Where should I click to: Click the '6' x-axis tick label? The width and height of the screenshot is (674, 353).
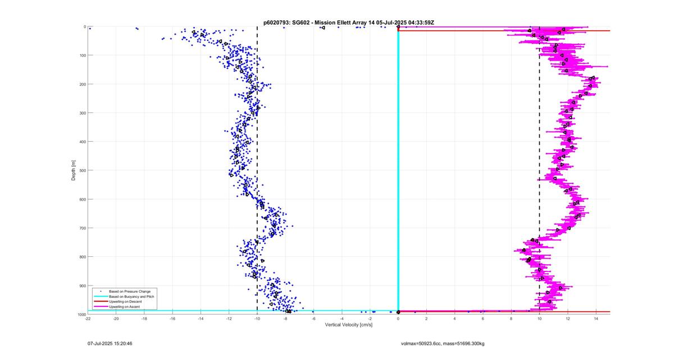(483, 319)
